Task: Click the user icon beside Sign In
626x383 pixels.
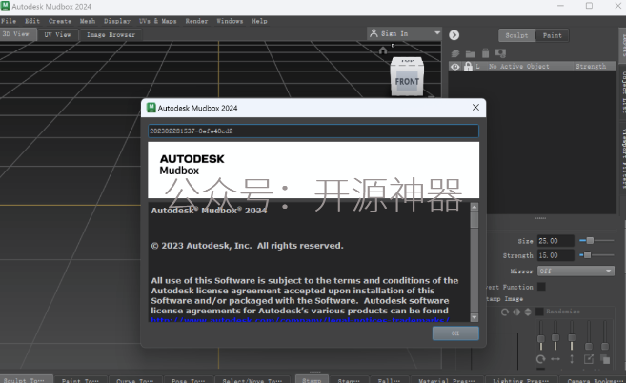Action: coord(374,33)
